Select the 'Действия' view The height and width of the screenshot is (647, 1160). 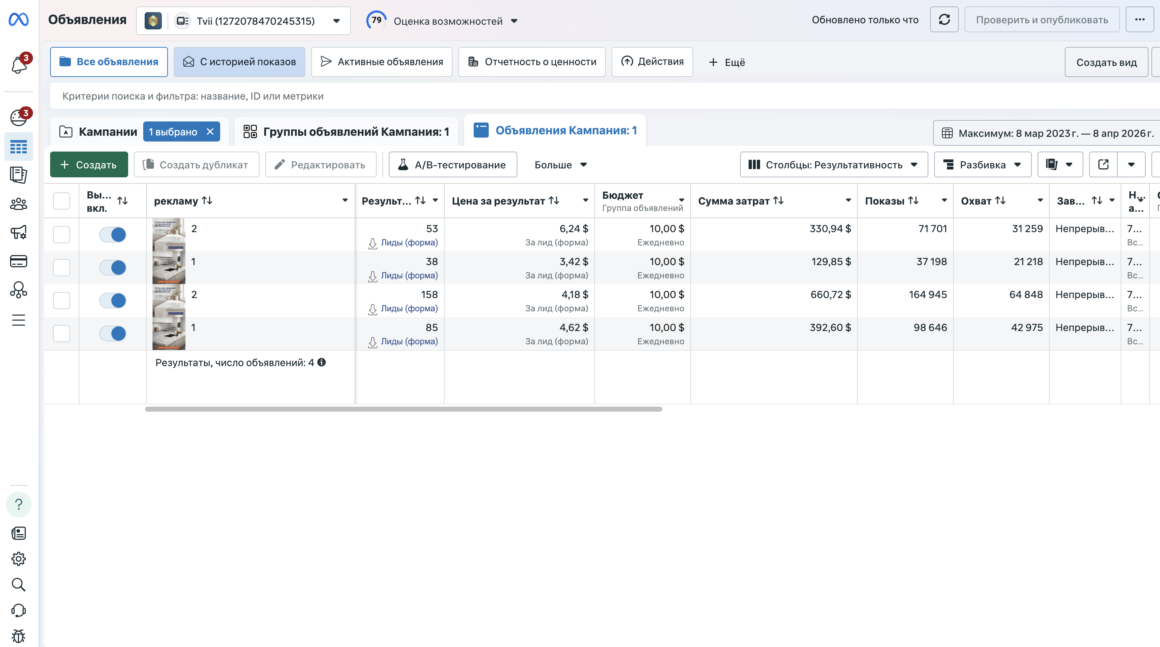(x=652, y=62)
